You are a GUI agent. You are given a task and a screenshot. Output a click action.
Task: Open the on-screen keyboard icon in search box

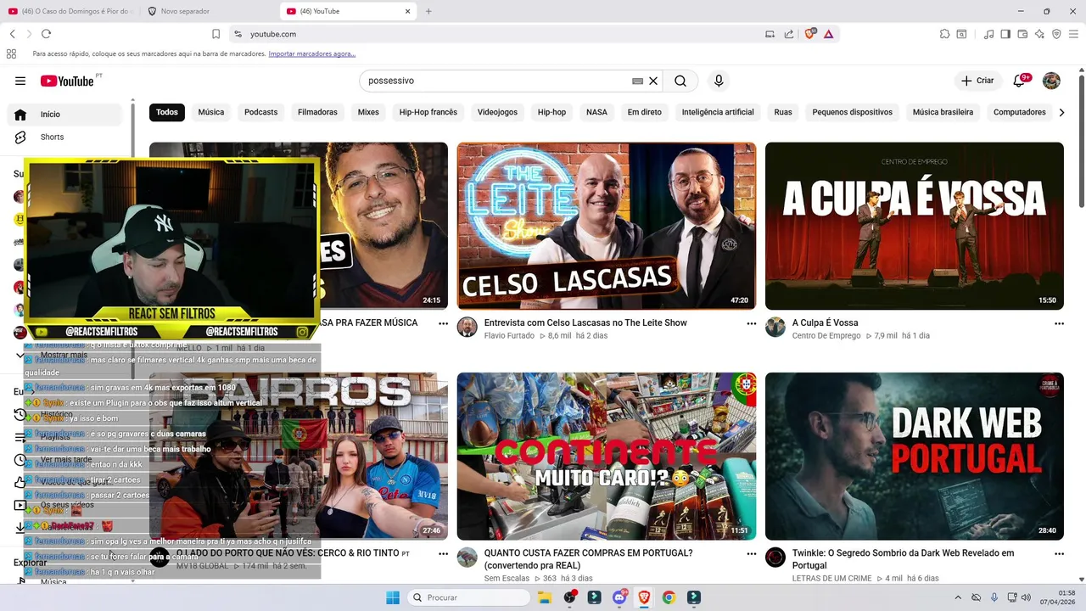tap(637, 81)
